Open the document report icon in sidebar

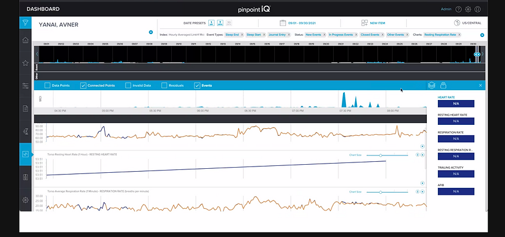point(25,109)
